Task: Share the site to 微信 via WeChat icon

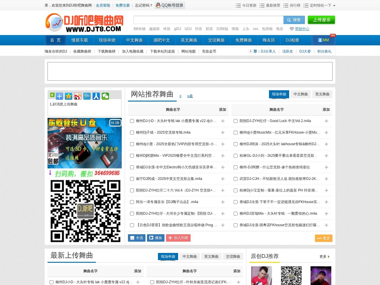Action: point(105,96)
